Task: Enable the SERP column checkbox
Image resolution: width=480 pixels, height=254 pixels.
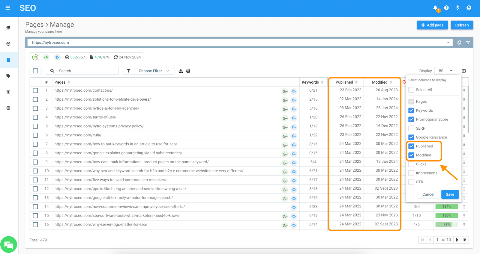Action: pos(411,128)
